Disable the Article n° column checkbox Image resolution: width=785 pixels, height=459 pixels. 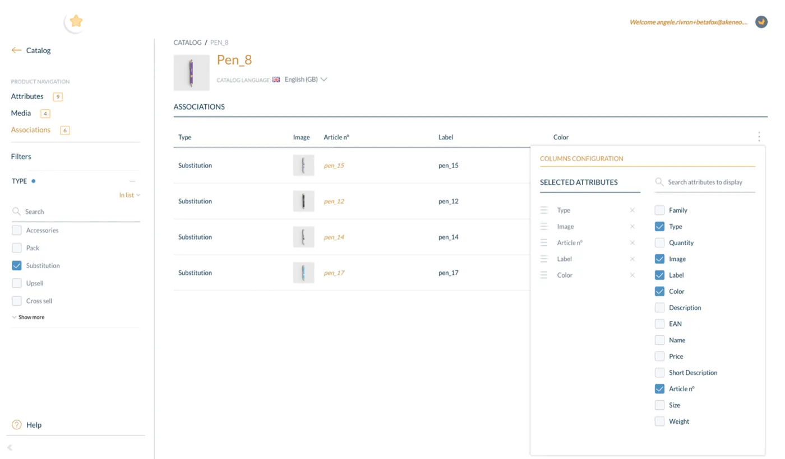[x=659, y=389]
